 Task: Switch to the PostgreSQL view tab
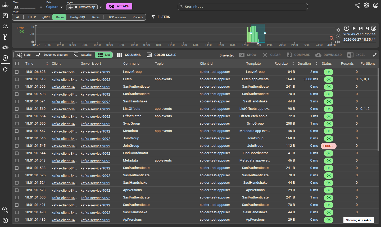tap(78, 17)
